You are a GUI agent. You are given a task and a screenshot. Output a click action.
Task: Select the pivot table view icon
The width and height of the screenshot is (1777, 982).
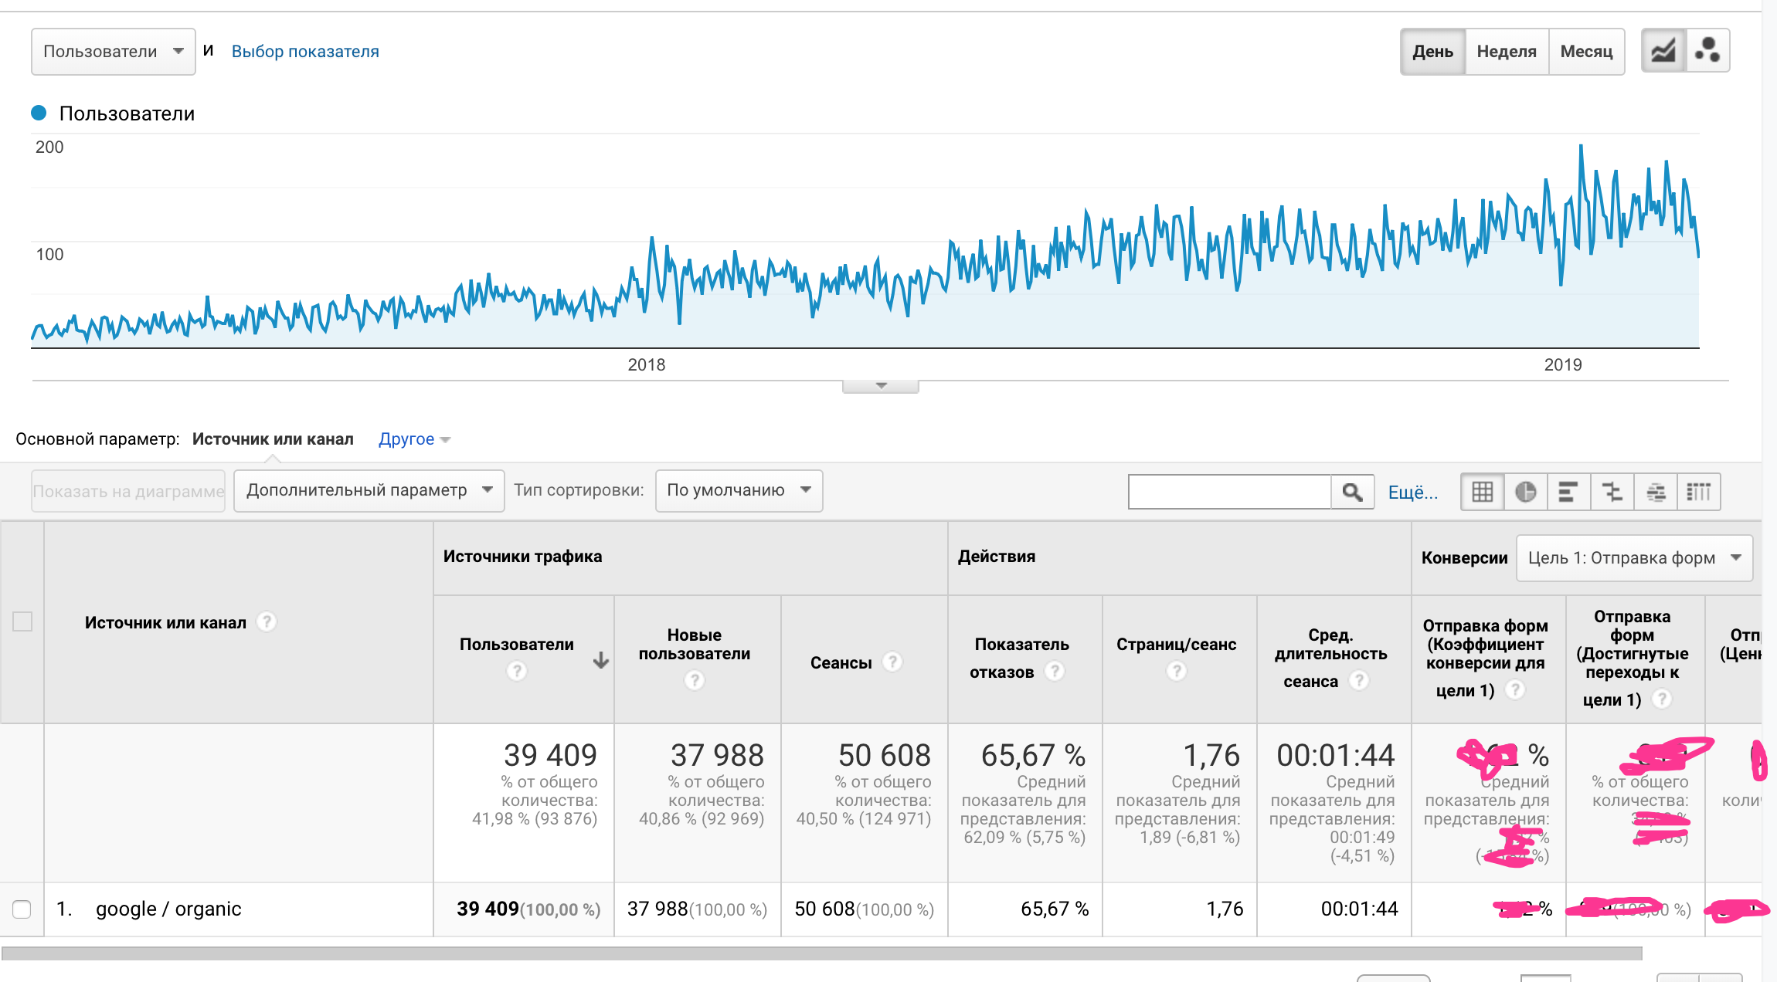tap(1699, 492)
